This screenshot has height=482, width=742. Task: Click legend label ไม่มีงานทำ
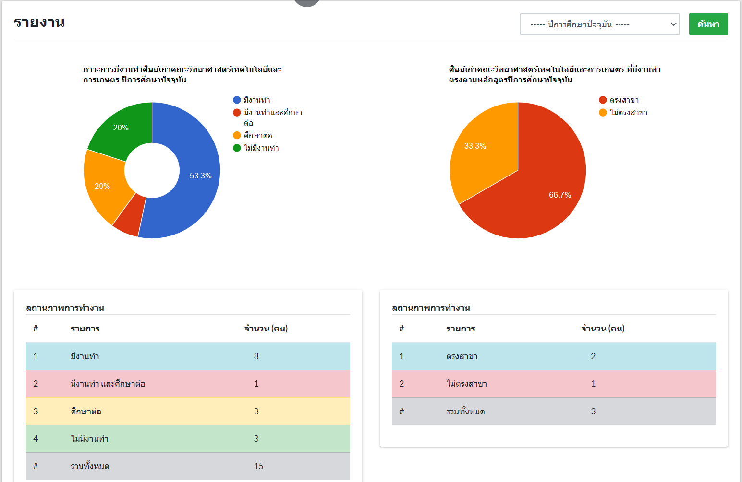click(x=261, y=148)
